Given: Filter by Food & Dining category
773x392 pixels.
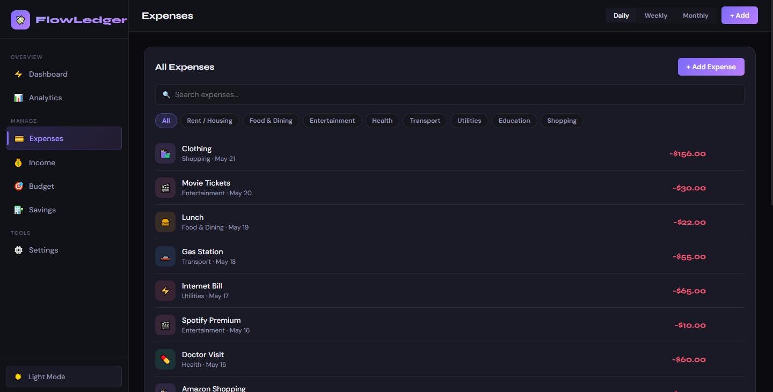Looking at the screenshot, I should 271,121.
